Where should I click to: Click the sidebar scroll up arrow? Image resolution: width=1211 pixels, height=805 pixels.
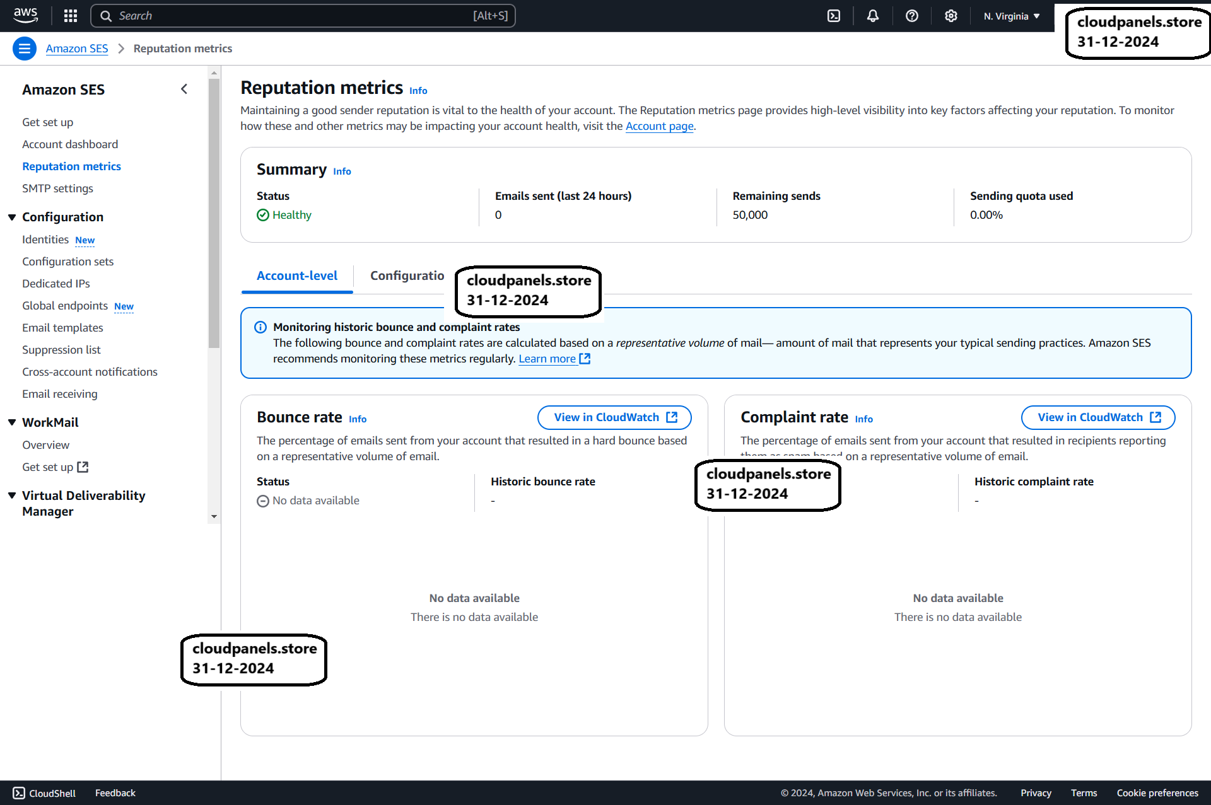coord(214,73)
